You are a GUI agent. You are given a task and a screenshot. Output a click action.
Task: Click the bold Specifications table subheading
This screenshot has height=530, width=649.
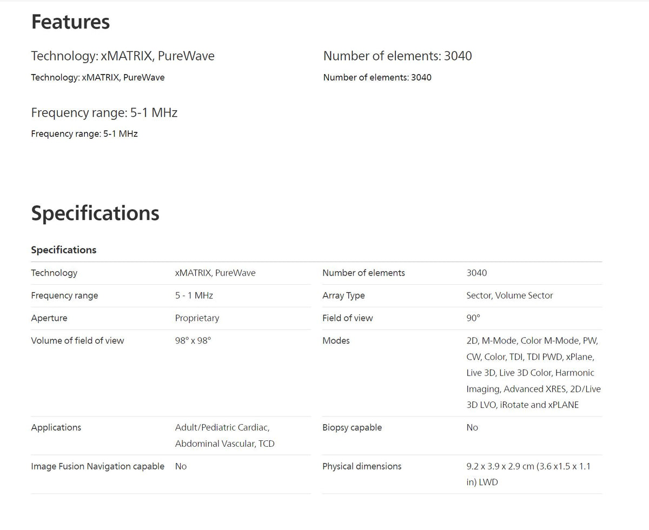[64, 250]
